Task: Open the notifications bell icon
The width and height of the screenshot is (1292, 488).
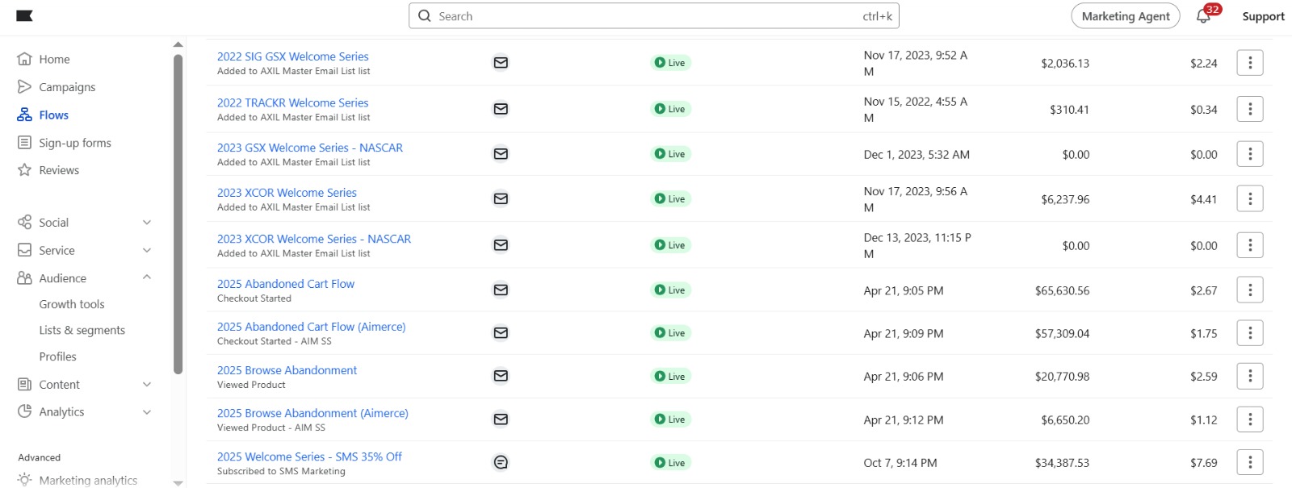Action: 1203,16
